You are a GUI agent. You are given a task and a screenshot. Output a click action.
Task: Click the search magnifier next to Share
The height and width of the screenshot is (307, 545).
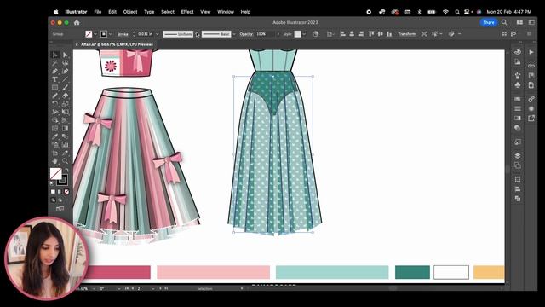click(x=504, y=22)
